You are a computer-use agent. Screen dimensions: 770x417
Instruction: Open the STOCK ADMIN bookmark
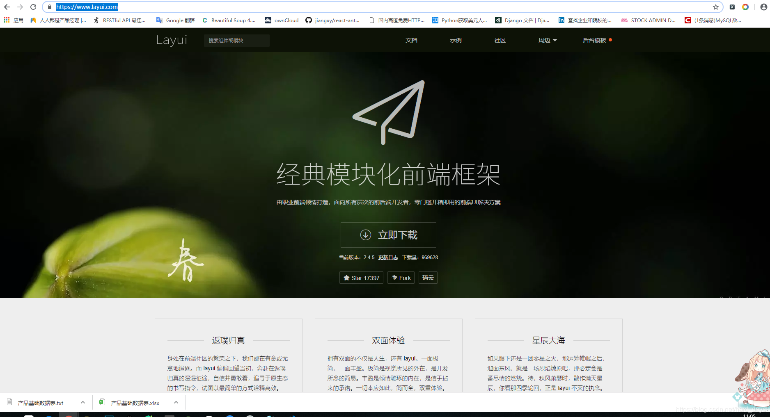649,20
